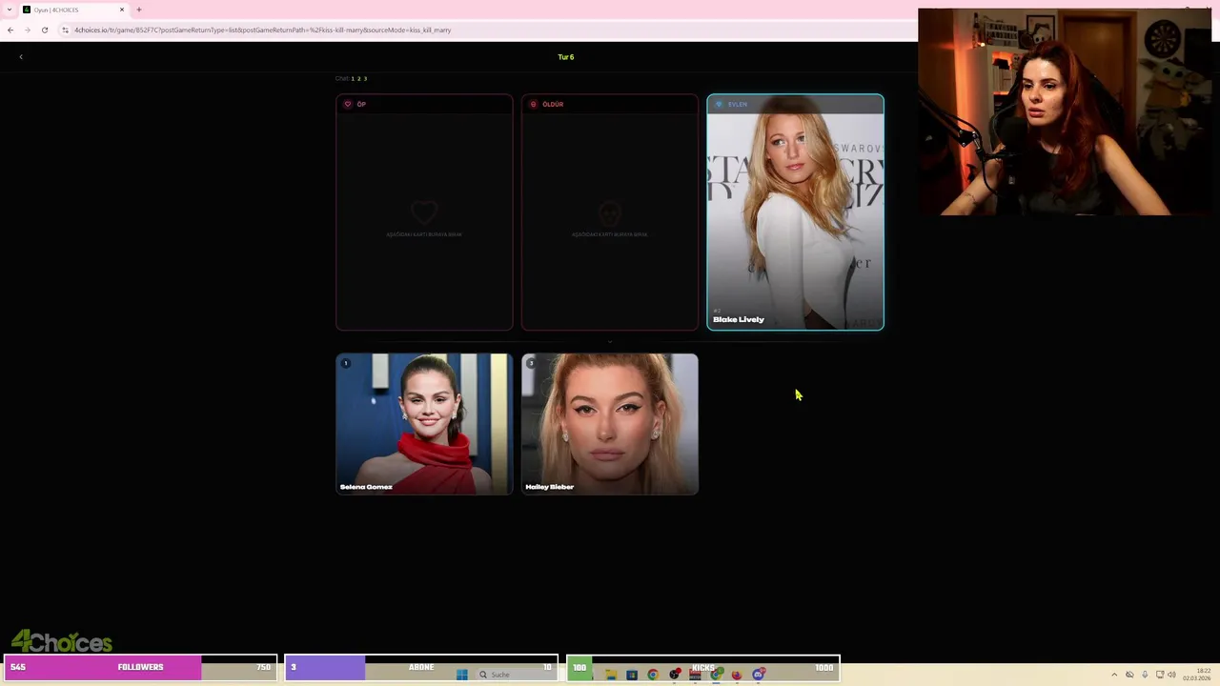Open site information icon in address bar
Screen dimensions: 1220x686
coord(65,30)
